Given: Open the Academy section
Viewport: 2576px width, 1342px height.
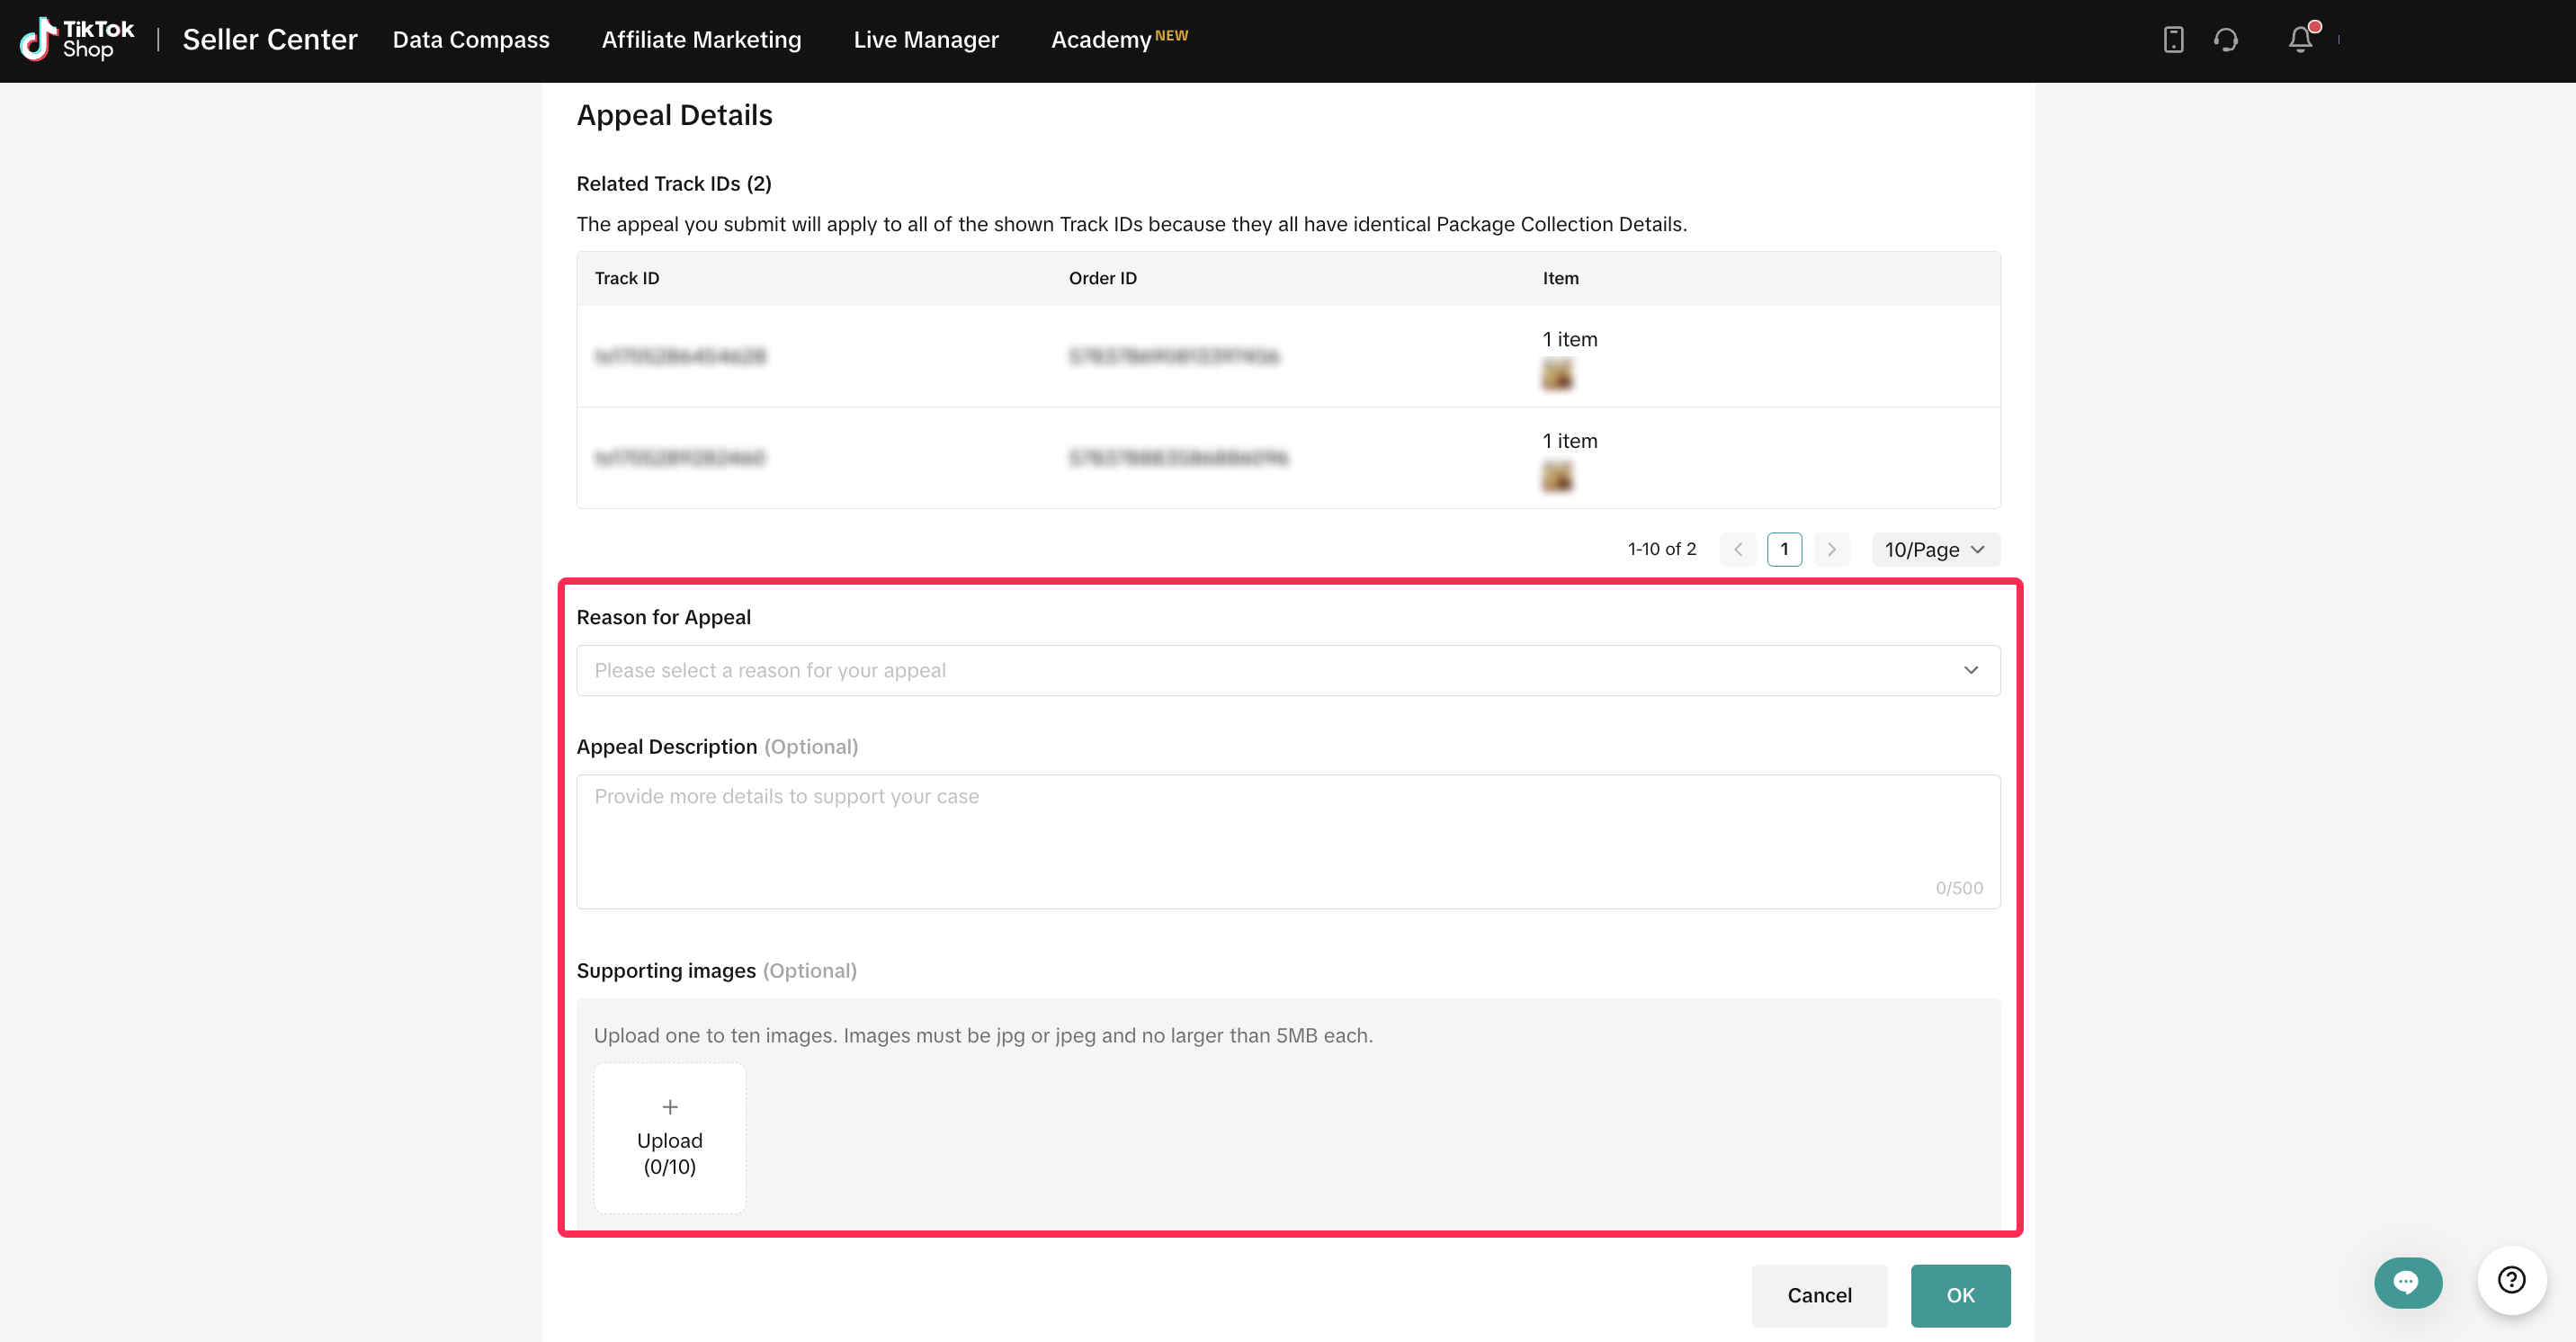Looking at the screenshot, I should 1101,40.
